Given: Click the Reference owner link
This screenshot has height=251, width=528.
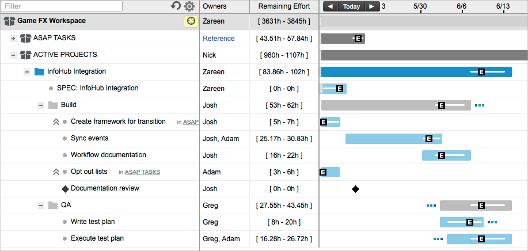Looking at the screenshot, I should pos(218,39).
